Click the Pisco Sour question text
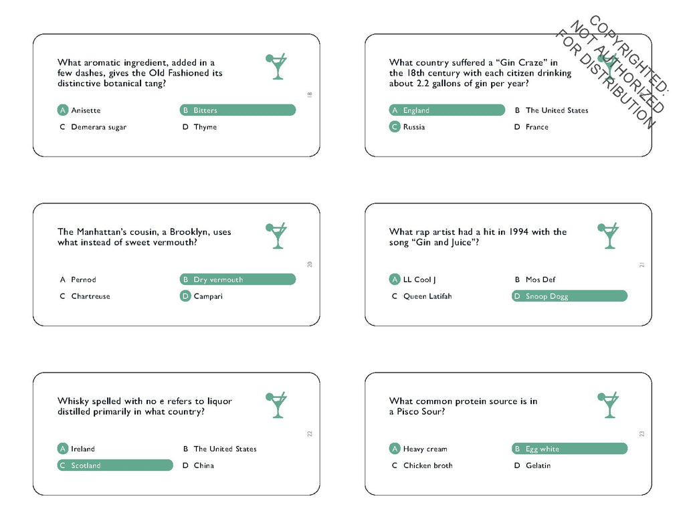 click(x=463, y=406)
